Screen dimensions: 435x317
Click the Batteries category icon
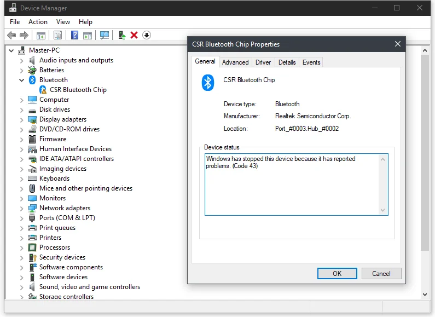[32, 70]
